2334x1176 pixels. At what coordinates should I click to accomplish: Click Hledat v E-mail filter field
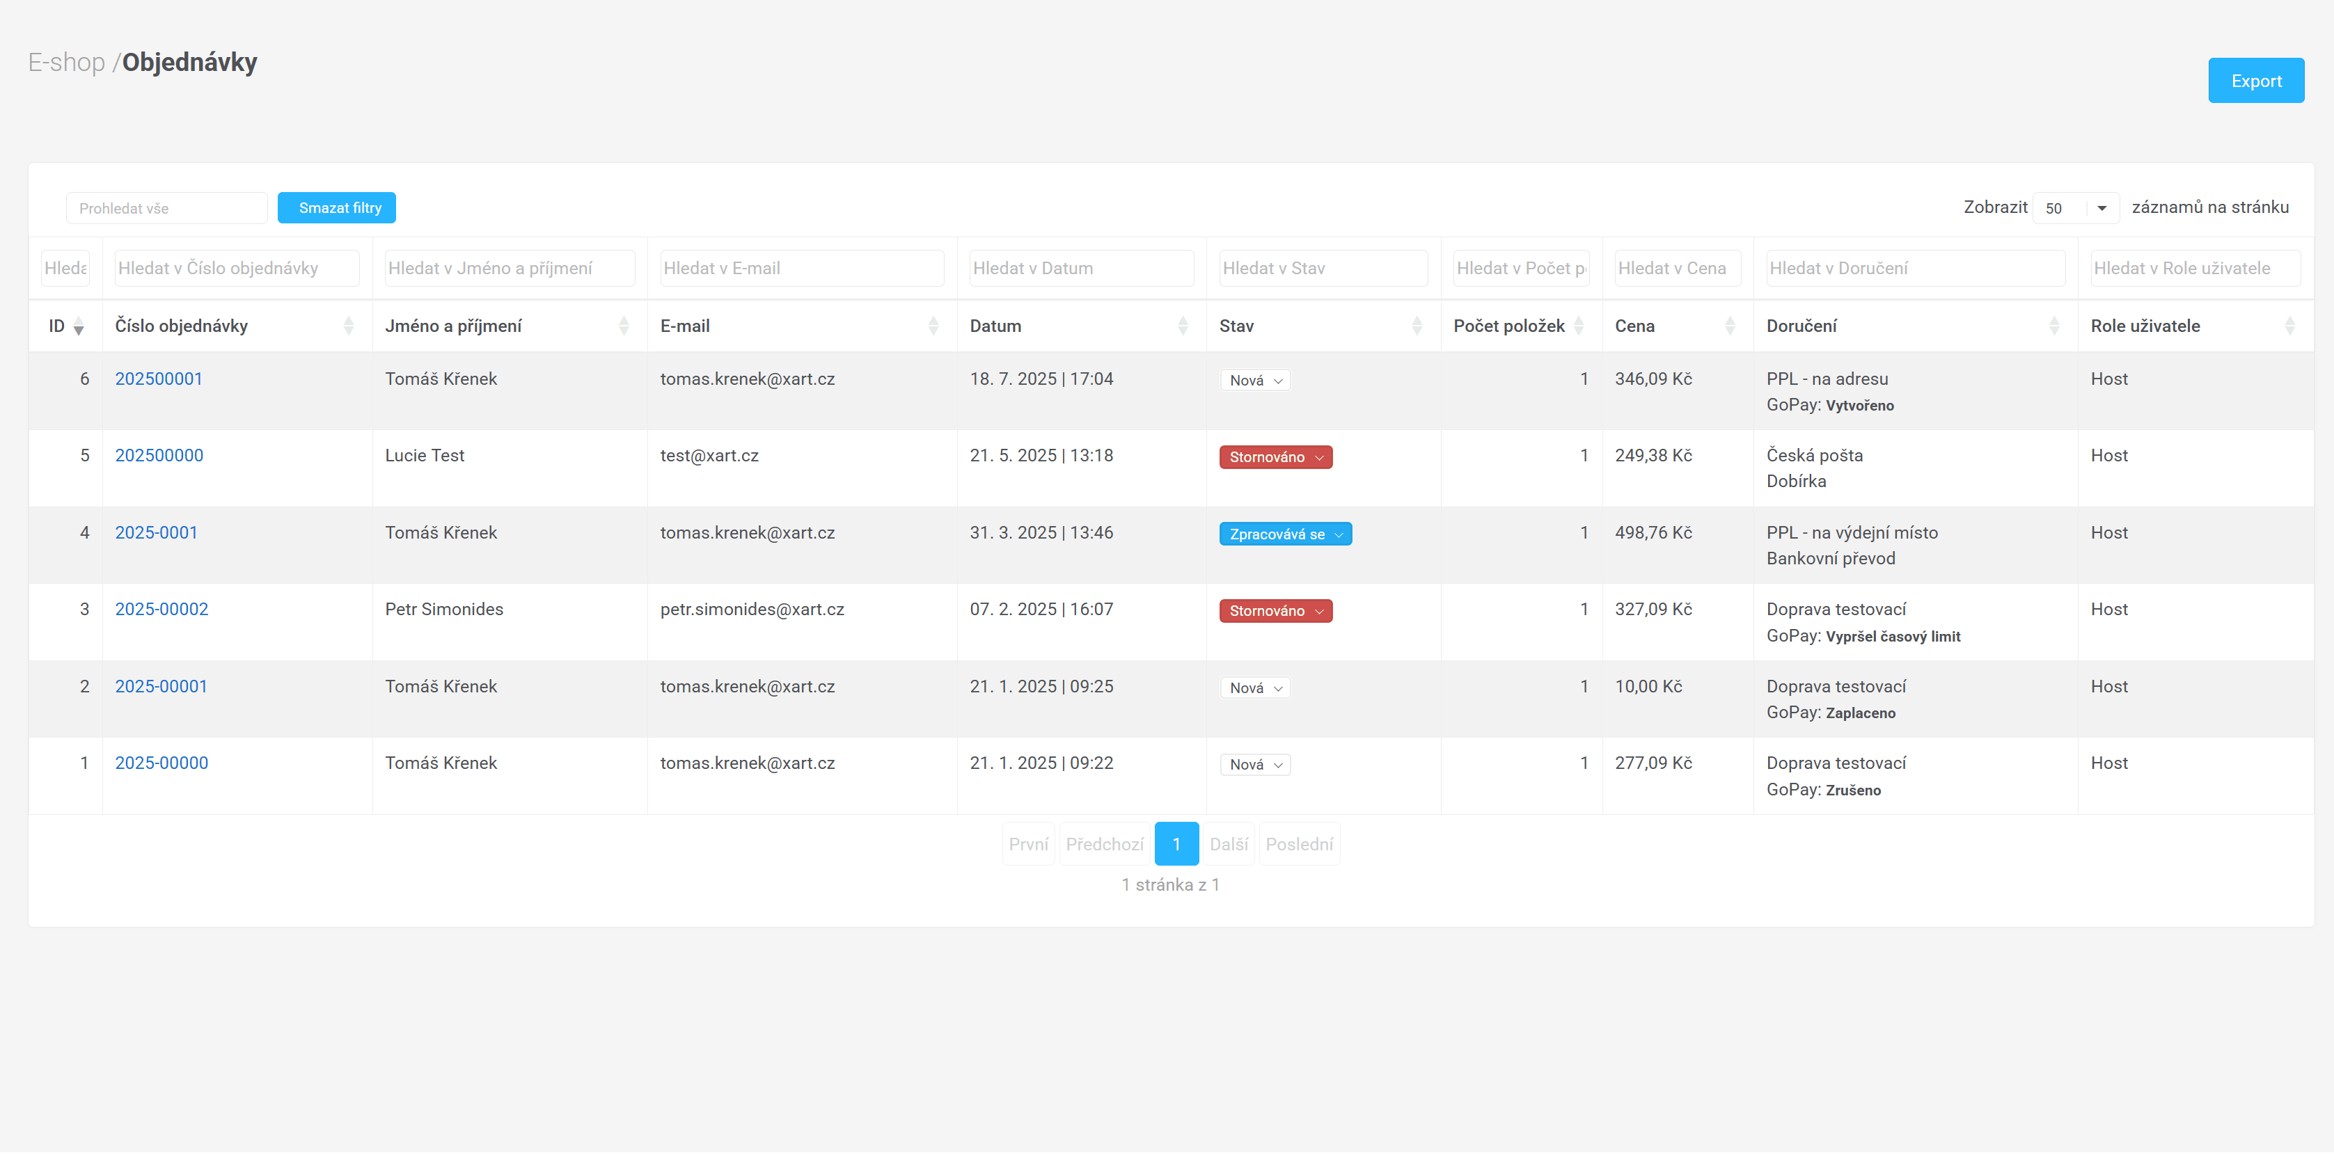tap(801, 268)
